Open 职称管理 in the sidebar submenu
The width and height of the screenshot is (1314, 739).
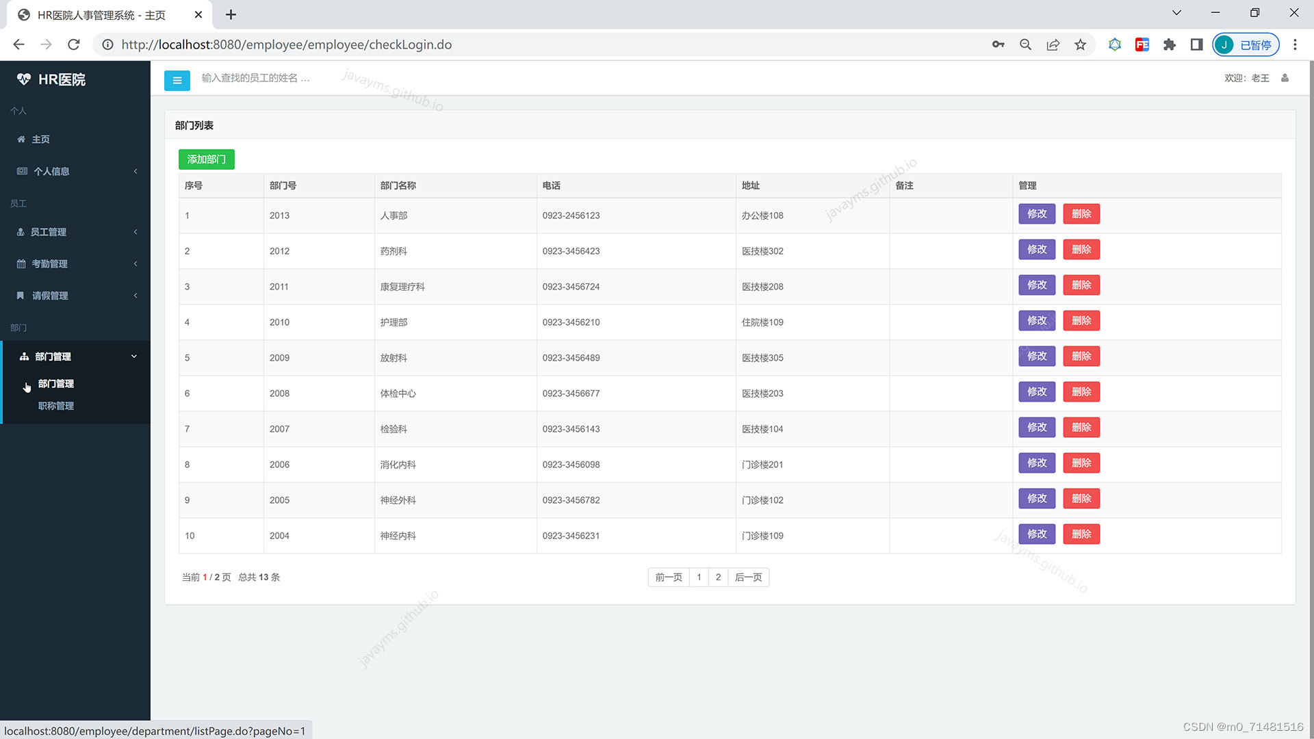57,405
